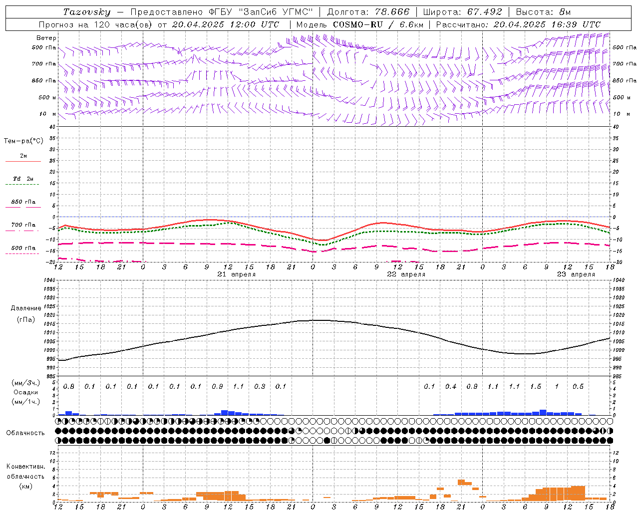Image resolution: width=639 pixels, height=511 pixels.
Task: Click the 'Рассчитано: 20.04.2025 16:39 UTC' timestamp
Action: 518,24
